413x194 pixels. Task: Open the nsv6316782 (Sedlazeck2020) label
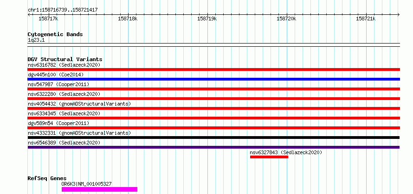pyautogui.click(x=64, y=65)
